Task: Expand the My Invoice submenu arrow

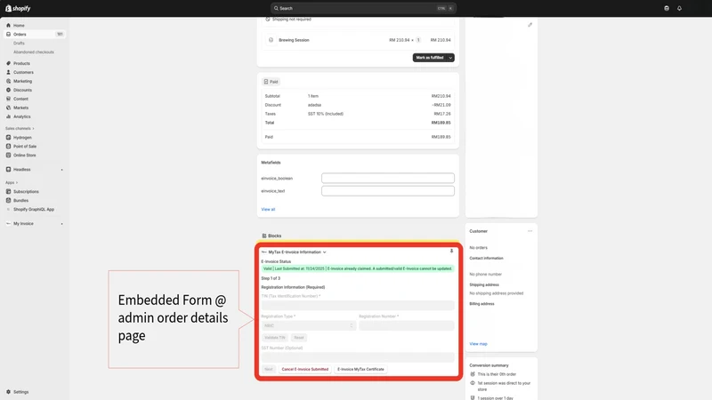Action: pyautogui.click(x=61, y=224)
